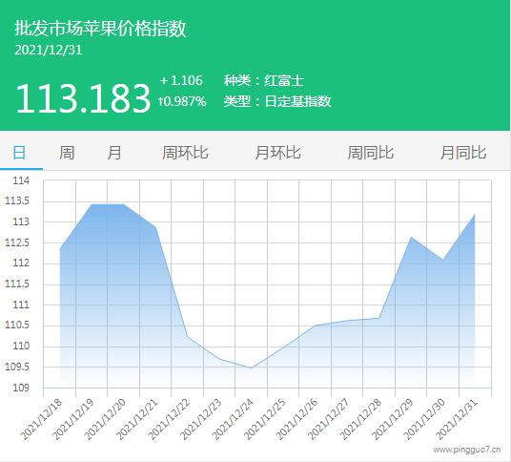Click the 2021/12/31 date under the title
This screenshot has height=462, width=511.
49,50
